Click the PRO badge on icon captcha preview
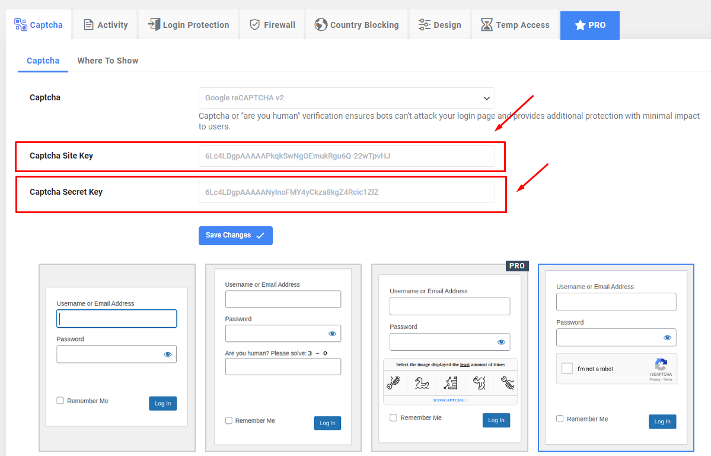Screen dimensions: 711x456 click(x=517, y=266)
